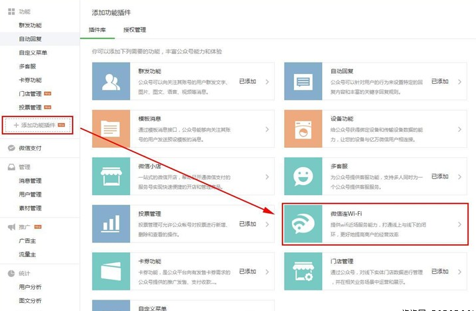Screen dimensions: 476x311
Task: Select 自定义菜单 in the sidebar
Action: (x=33, y=53)
